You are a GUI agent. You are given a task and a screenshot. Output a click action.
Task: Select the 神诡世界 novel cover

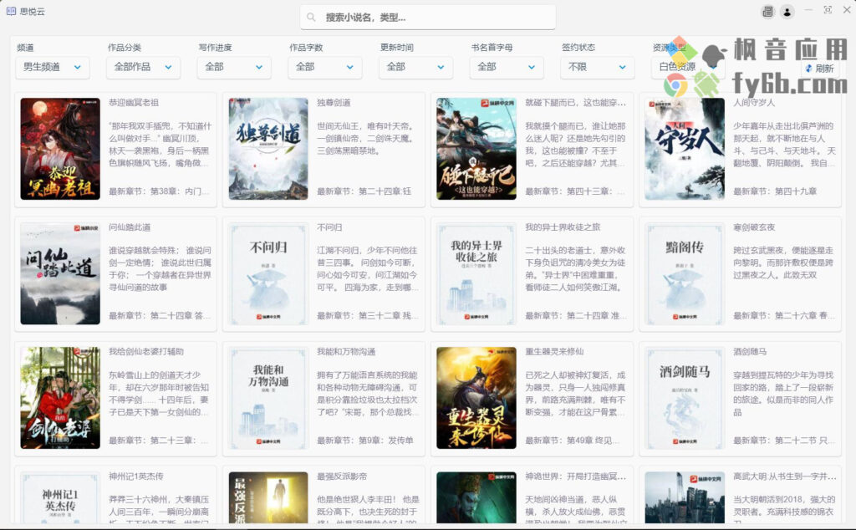point(476,497)
